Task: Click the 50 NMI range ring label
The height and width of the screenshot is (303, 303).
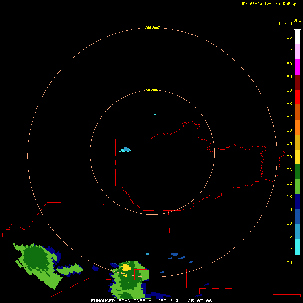Action: tap(152, 90)
